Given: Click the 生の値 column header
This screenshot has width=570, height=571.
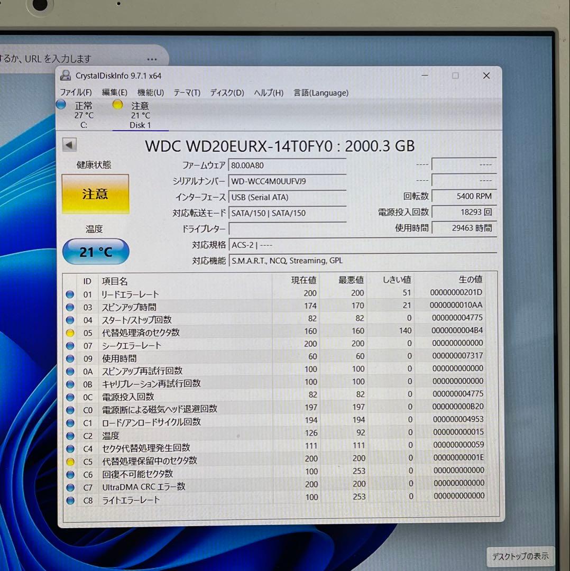Looking at the screenshot, I should click(470, 279).
